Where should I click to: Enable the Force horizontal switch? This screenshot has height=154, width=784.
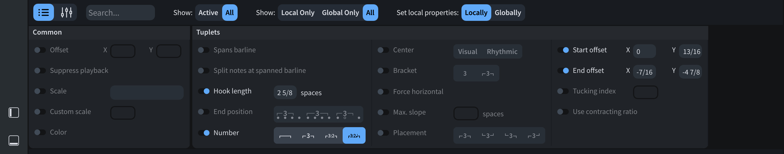coord(383,91)
